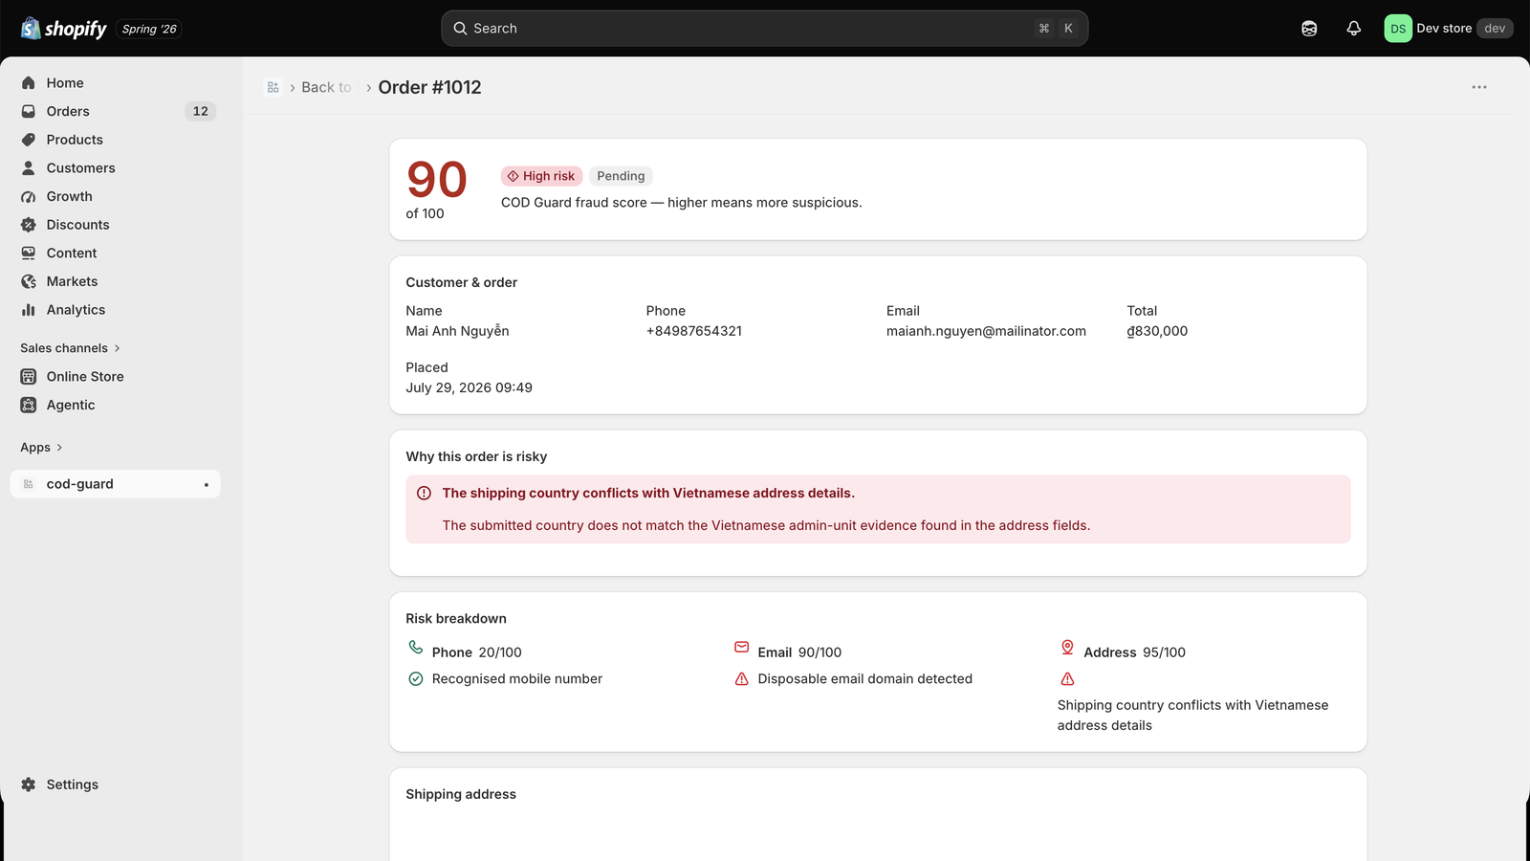Click the Back to breadcrumb link
This screenshot has width=1530, height=861.
pyautogui.click(x=327, y=87)
